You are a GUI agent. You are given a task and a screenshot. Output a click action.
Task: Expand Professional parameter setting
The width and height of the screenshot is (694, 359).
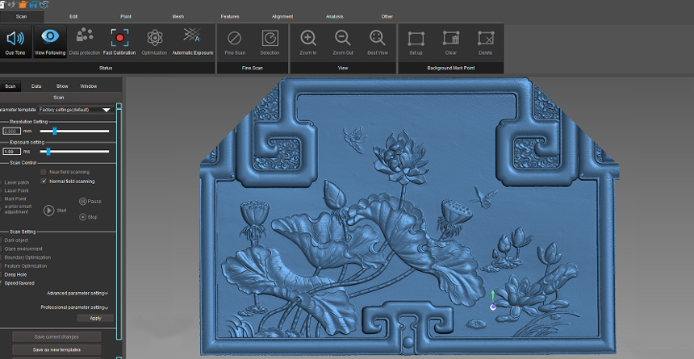click(x=74, y=307)
